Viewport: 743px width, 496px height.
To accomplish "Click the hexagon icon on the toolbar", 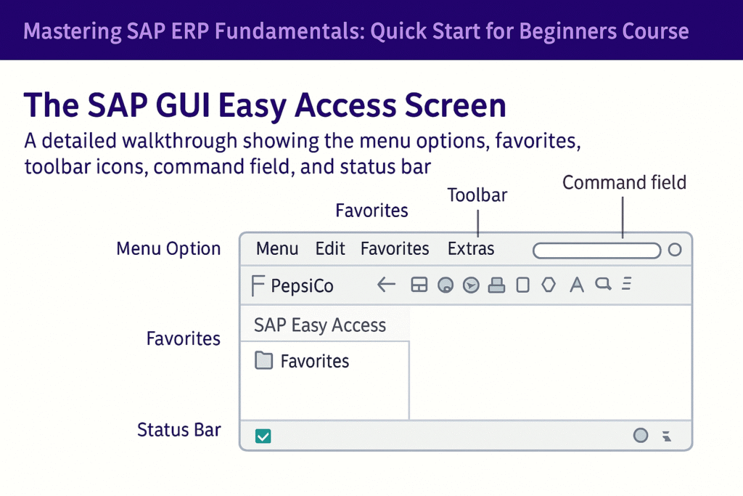I will pyautogui.click(x=548, y=285).
